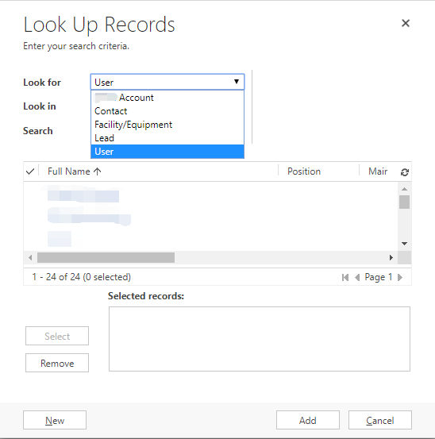Click the Cancel button
Screen dimensions: 435x439
[x=380, y=420]
